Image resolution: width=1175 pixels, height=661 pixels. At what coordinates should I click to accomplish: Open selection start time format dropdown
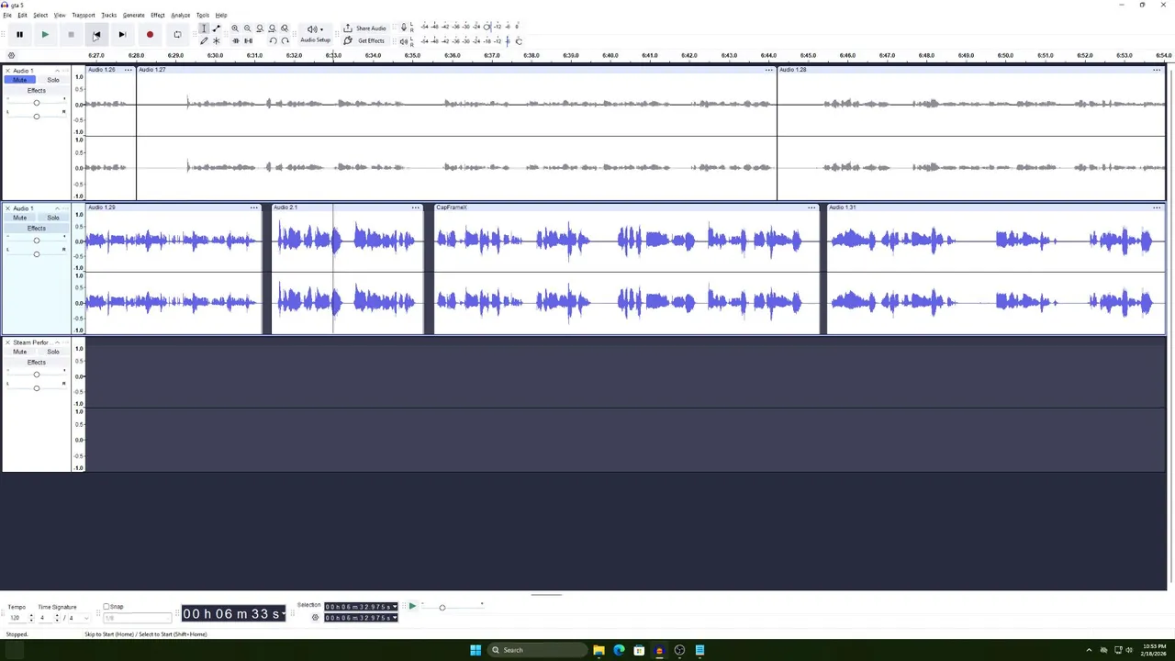pyautogui.click(x=395, y=607)
